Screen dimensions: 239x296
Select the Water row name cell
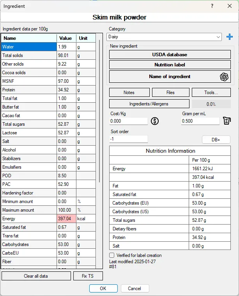(x=29, y=46)
